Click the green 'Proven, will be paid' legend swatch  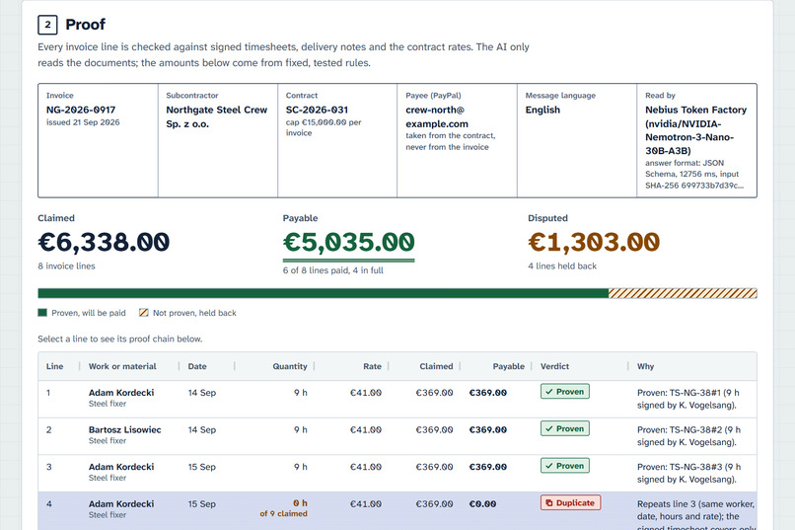pyautogui.click(x=42, y=313)
